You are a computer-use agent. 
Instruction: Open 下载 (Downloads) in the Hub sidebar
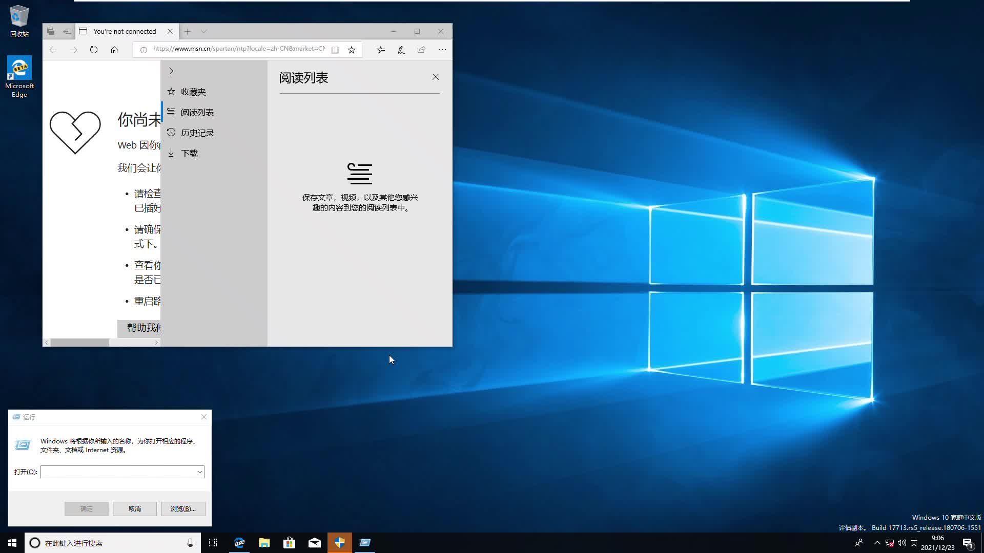190,153
